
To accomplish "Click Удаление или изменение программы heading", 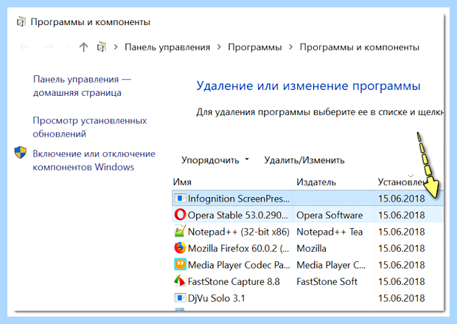I will click(x=308, y=86).
